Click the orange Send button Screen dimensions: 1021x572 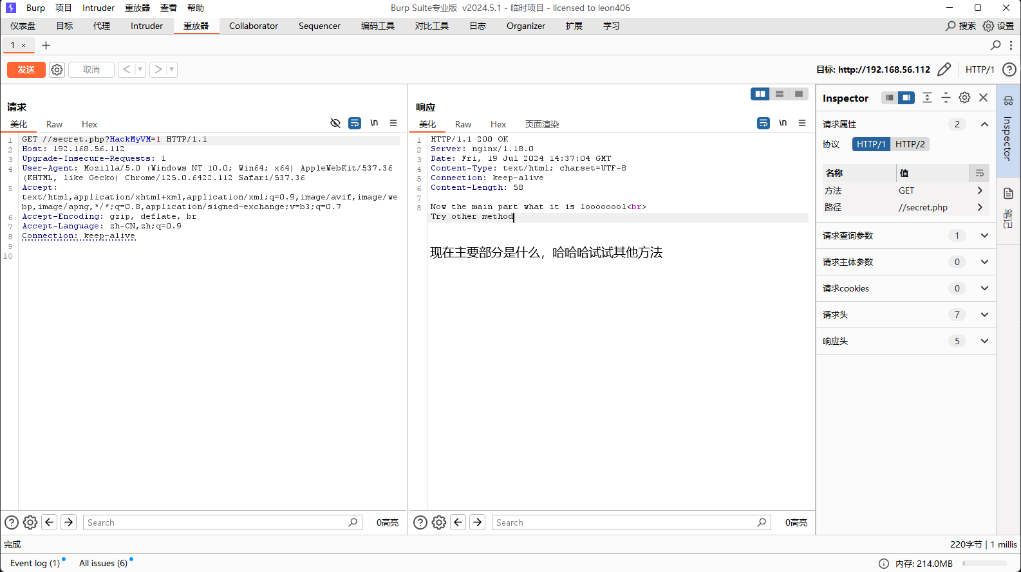tap(26, 69)
